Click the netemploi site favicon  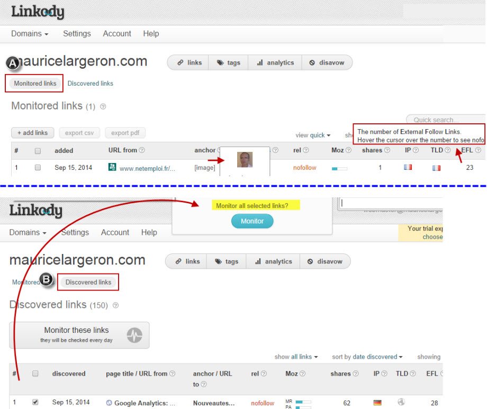click(x=112, y=167)
